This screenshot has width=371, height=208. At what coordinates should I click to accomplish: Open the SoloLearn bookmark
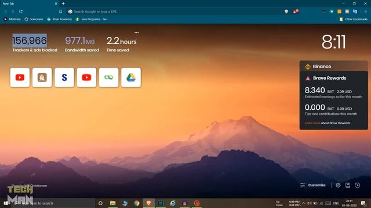(x=34, y=19)
